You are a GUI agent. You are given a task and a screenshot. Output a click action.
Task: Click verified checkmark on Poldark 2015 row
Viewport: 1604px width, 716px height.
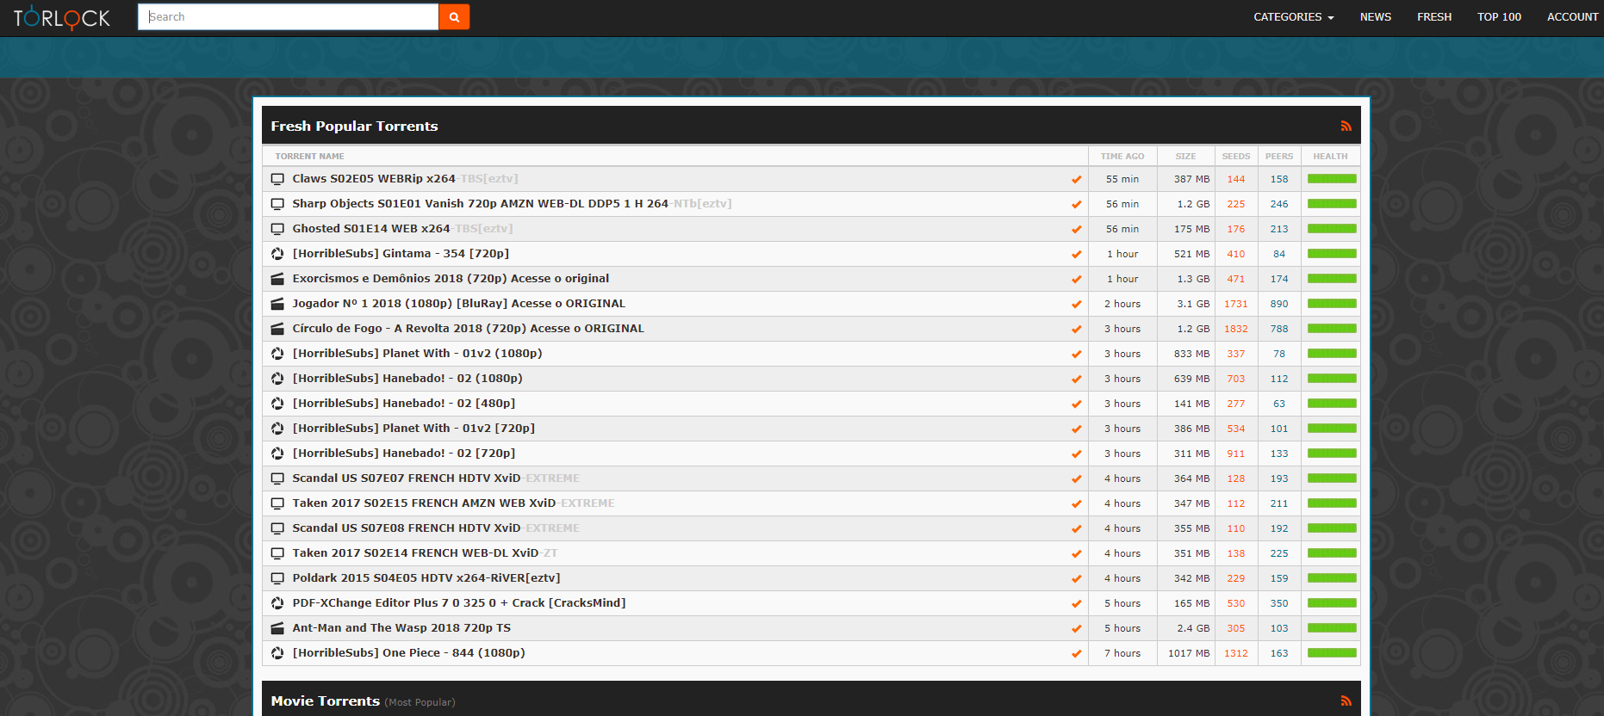tap(1076, 578)
